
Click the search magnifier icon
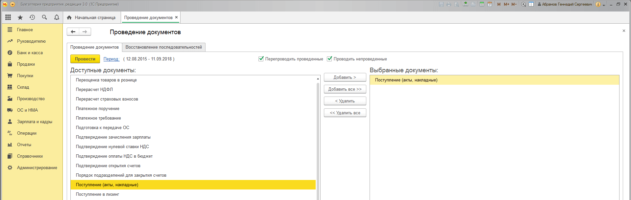point(44,17)
